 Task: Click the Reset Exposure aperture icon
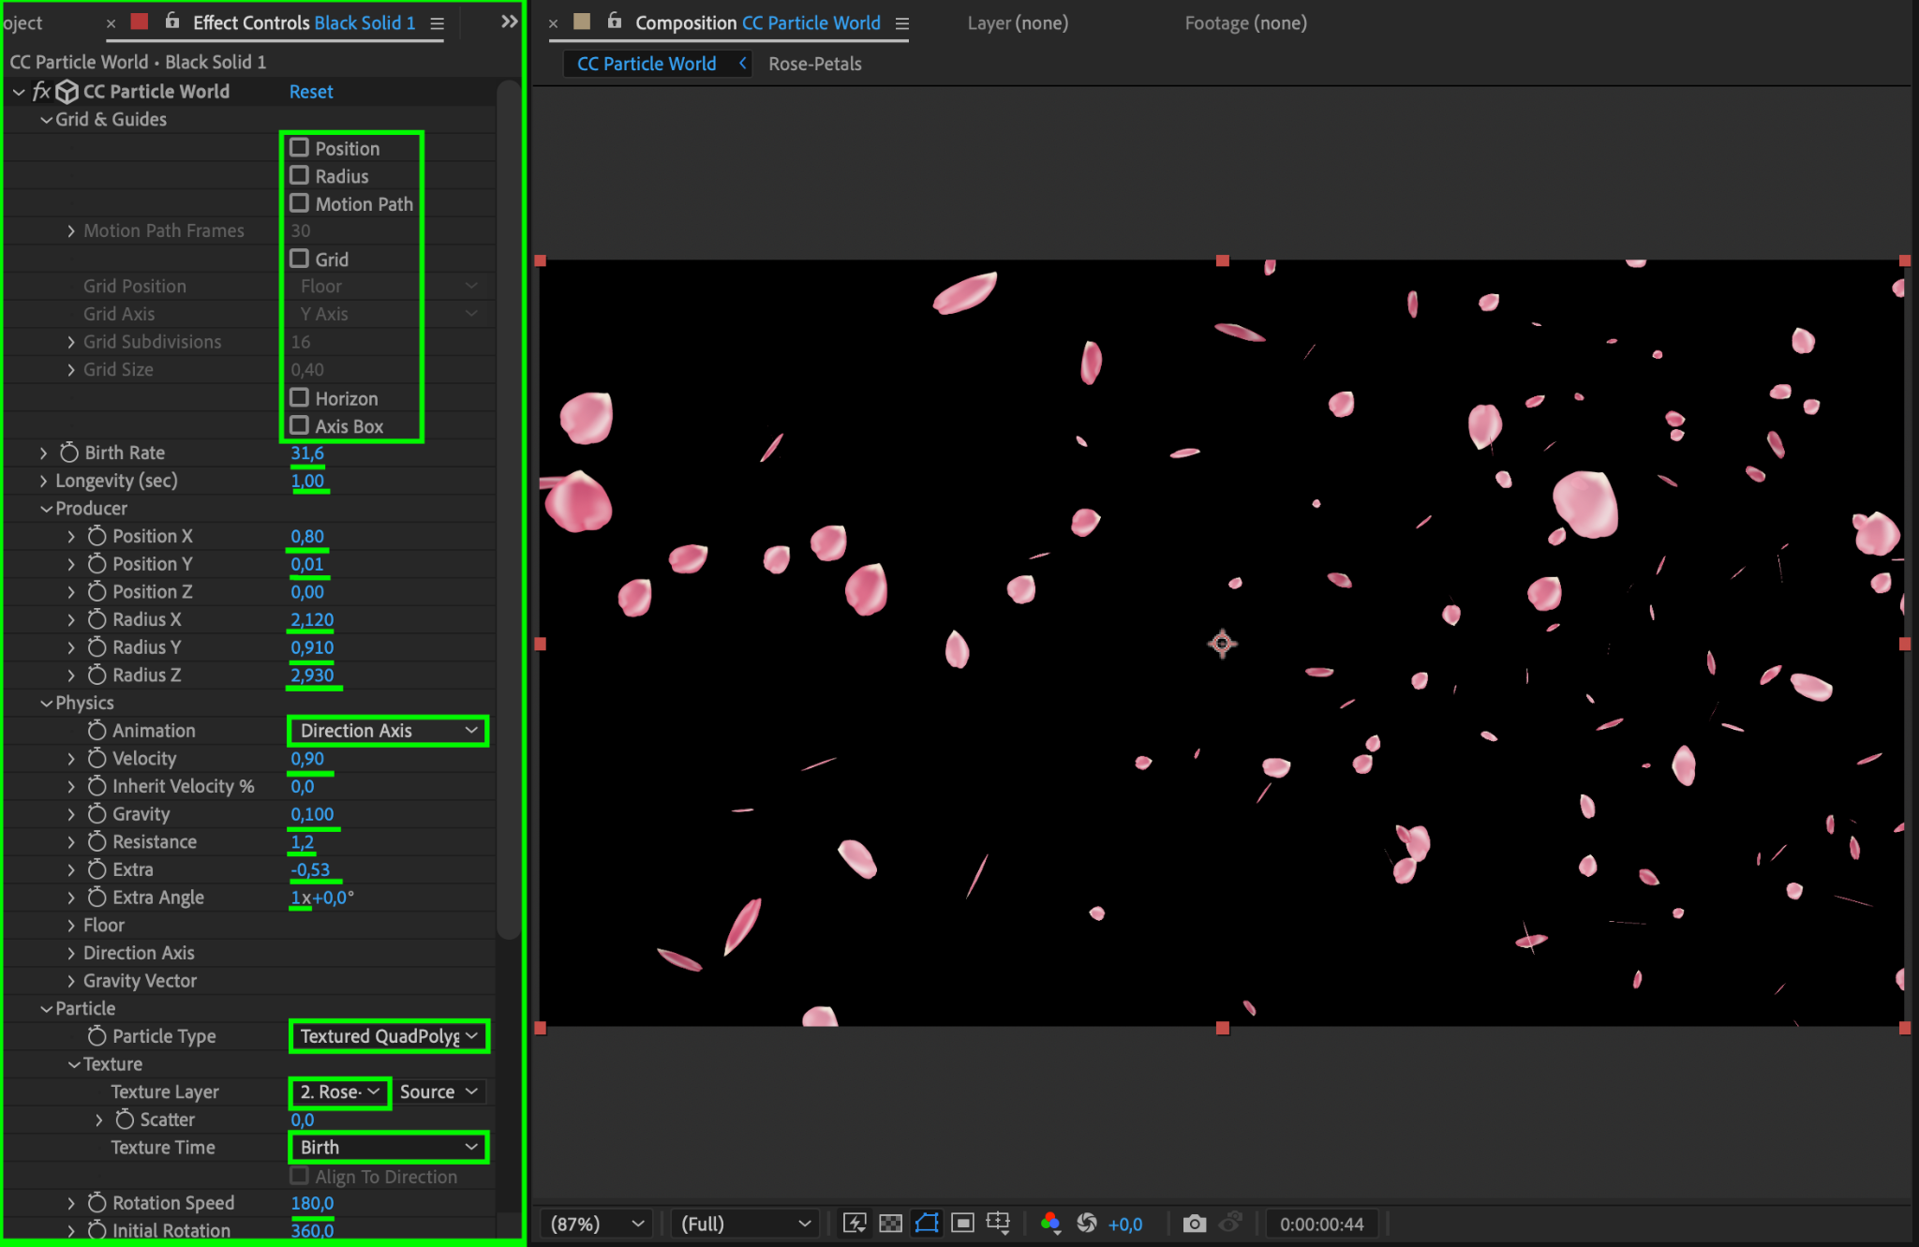tap(1087, 1224)
